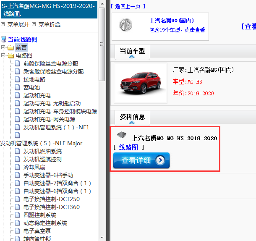Screen dimensions: 256x241
Task: Click page icon beside 接地电路
Action: point(18,79)
